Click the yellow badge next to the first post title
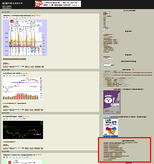154x164 pixels. click(x=37, y=16)
